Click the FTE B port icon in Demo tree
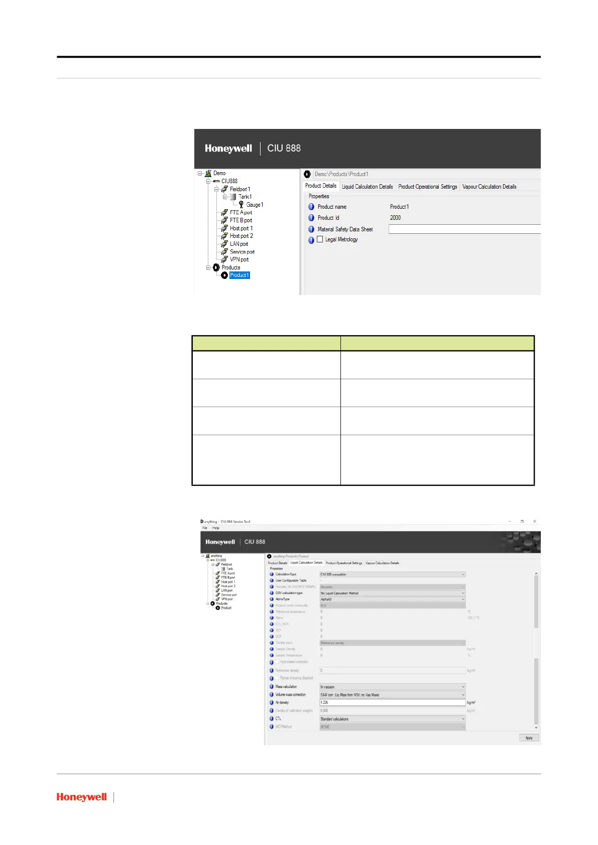The width and height of the screenshot is (598, 845). tap(224, 220)
